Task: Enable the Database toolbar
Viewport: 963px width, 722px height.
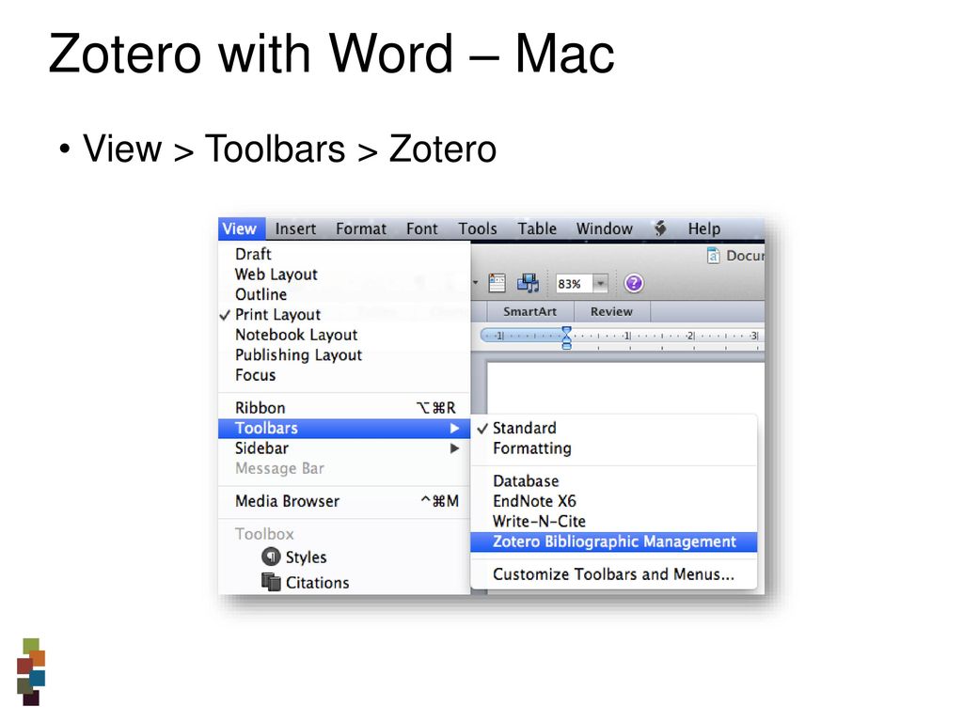Action: click(613, 481)
